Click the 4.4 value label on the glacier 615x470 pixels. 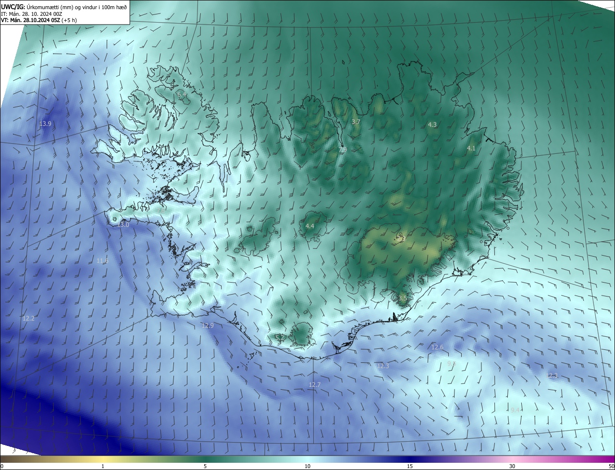310,226
